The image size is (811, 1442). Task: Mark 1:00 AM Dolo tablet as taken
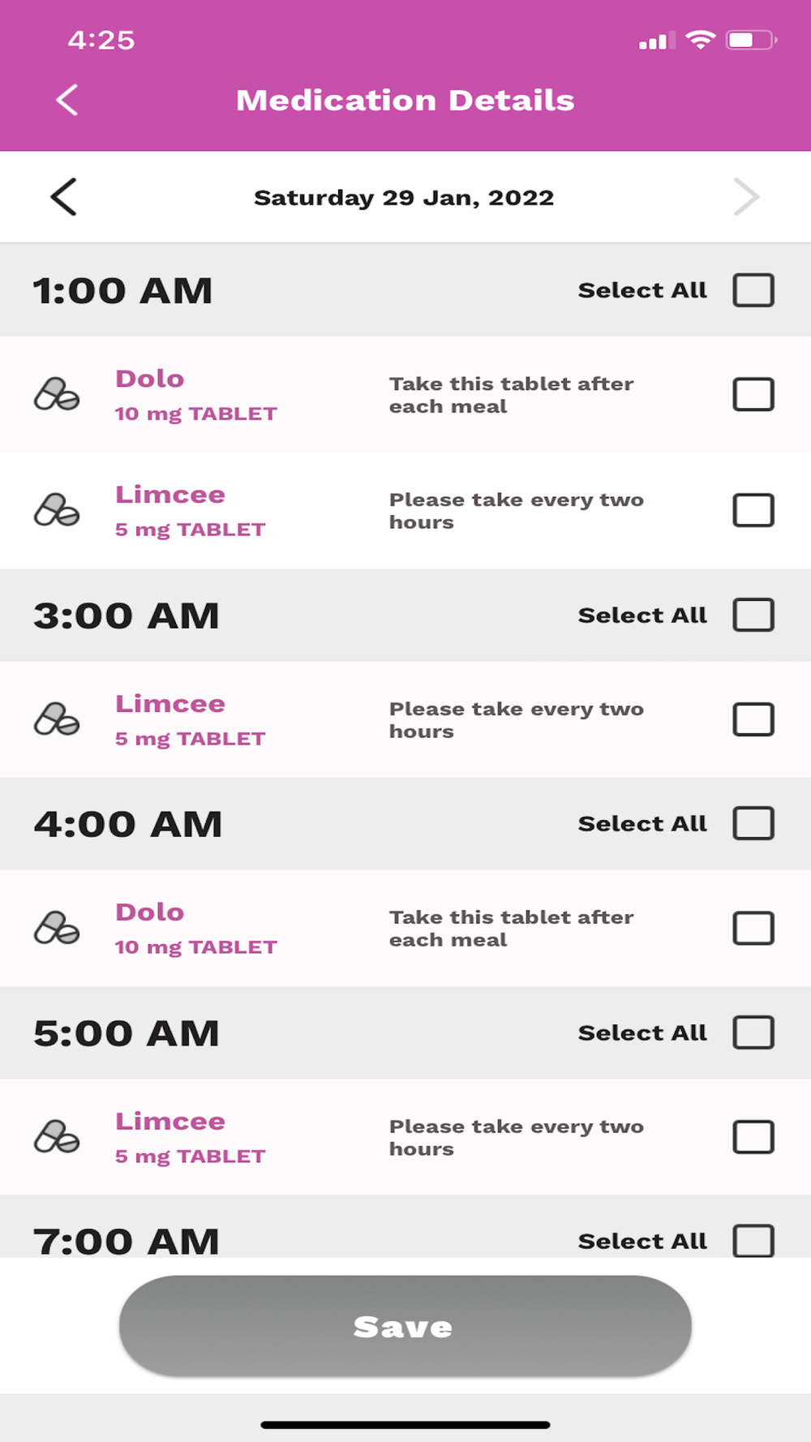(x=753, y=395)
